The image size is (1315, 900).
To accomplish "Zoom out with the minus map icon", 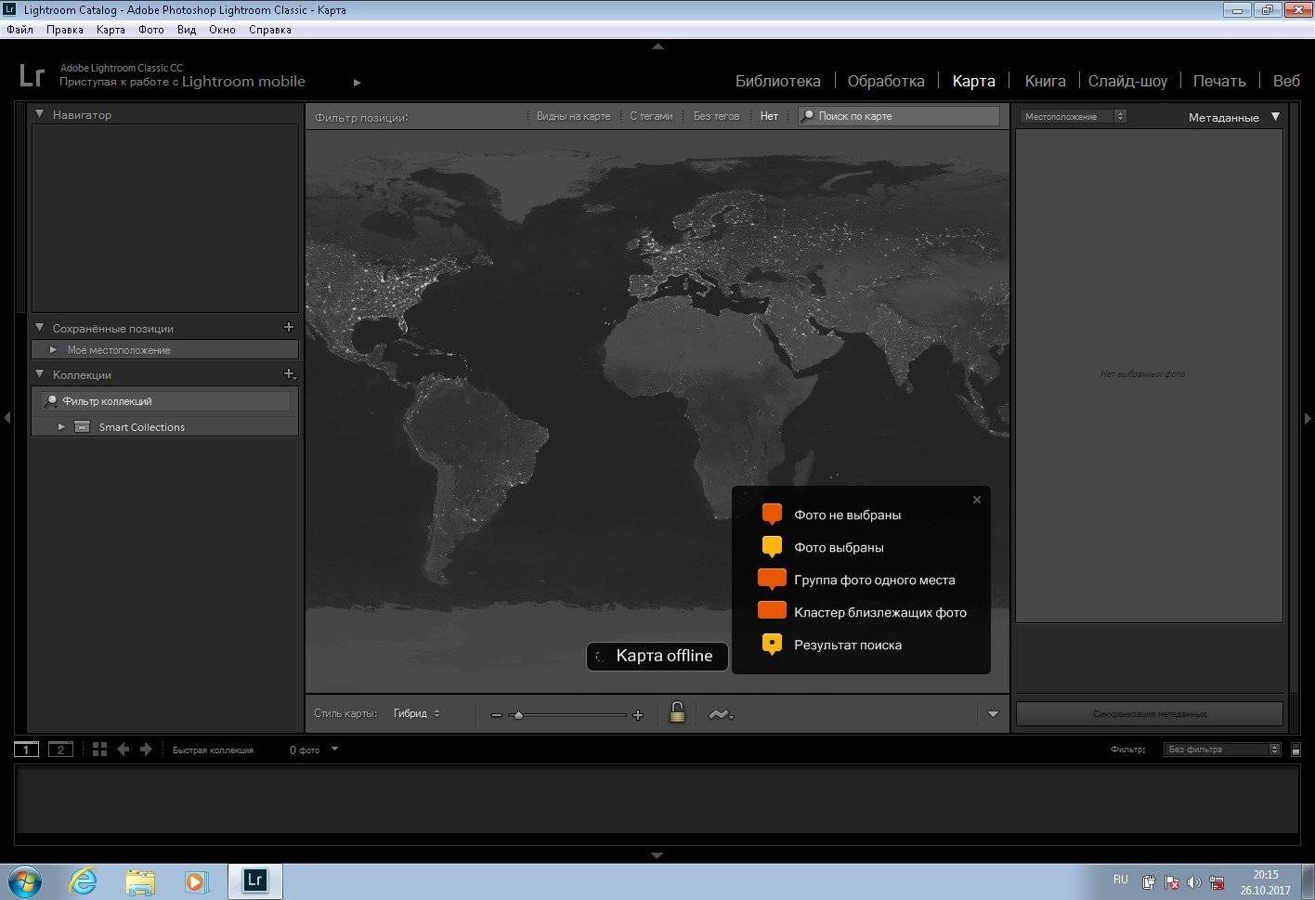I will (x=496, y=715).
